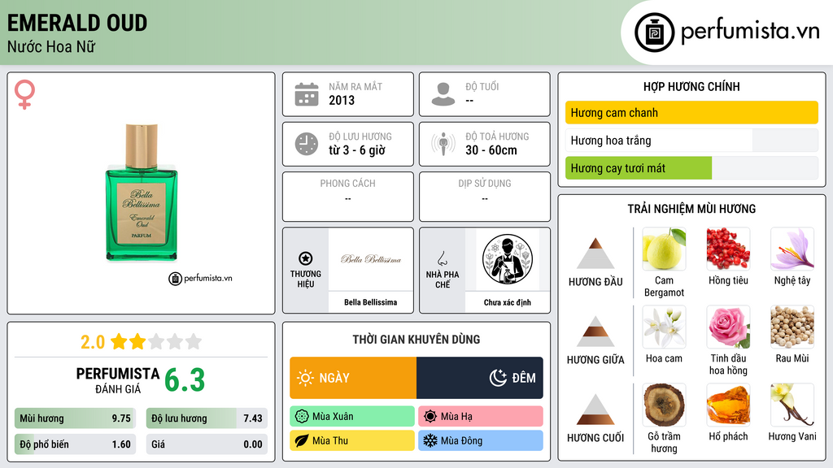Click the perfumer illustration avatar
Image resolution: width=833 pixels, height=468 pixels.
pyautogui.click(x=508, y=259)
